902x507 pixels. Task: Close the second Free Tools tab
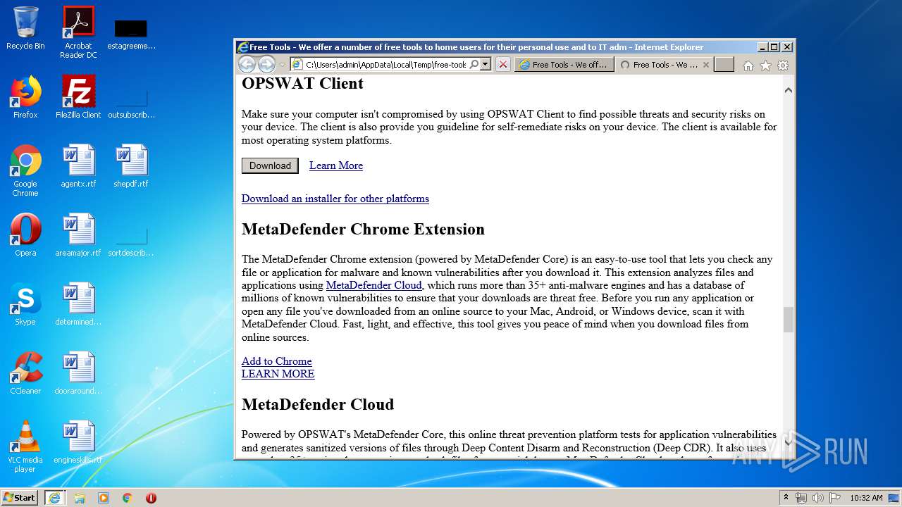click(706, 65)
